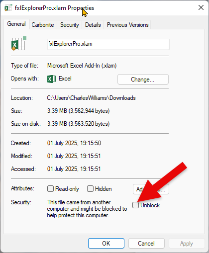Enable the Read-only attribute
The image size is (209, 253).
[50, 189]
